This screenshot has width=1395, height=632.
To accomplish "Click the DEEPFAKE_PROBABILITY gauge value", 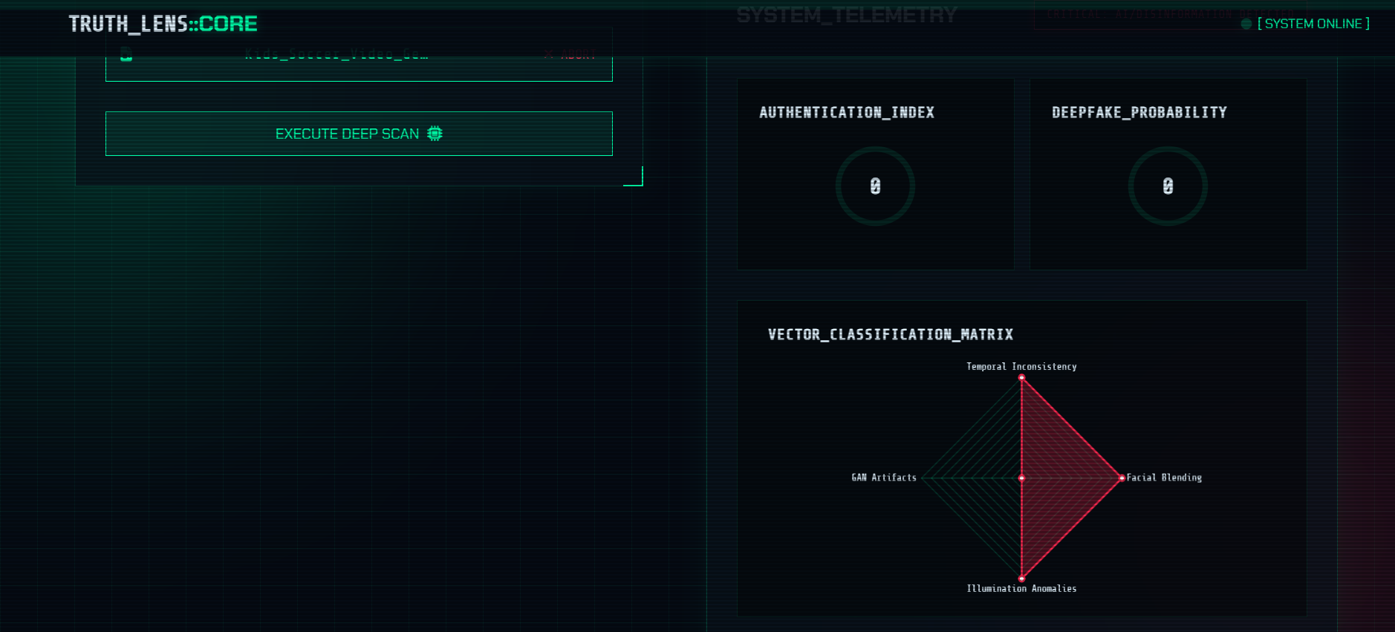I will (x=1168, y=186).
